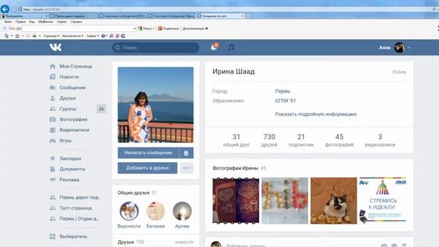Expand the Страница toolbar dropdown

tap(51, 36)
